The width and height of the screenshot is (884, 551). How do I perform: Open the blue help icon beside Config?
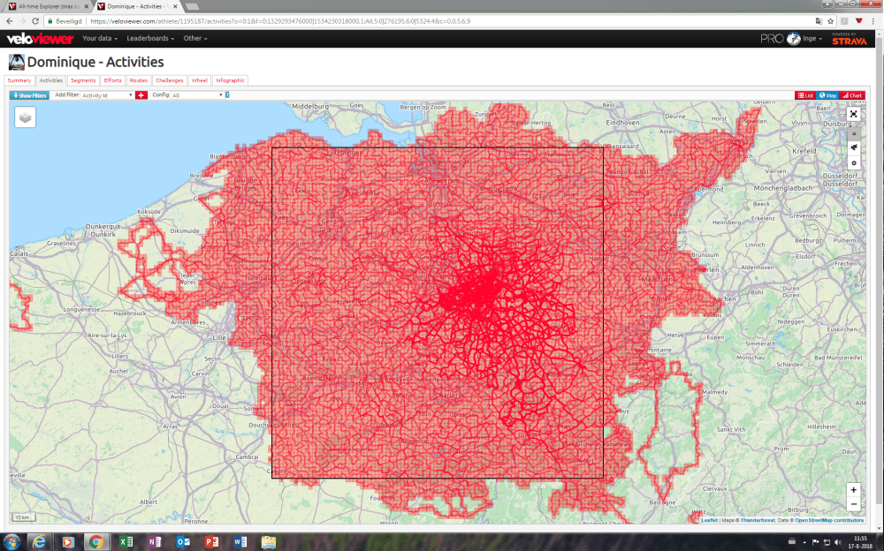click(225, 94)
